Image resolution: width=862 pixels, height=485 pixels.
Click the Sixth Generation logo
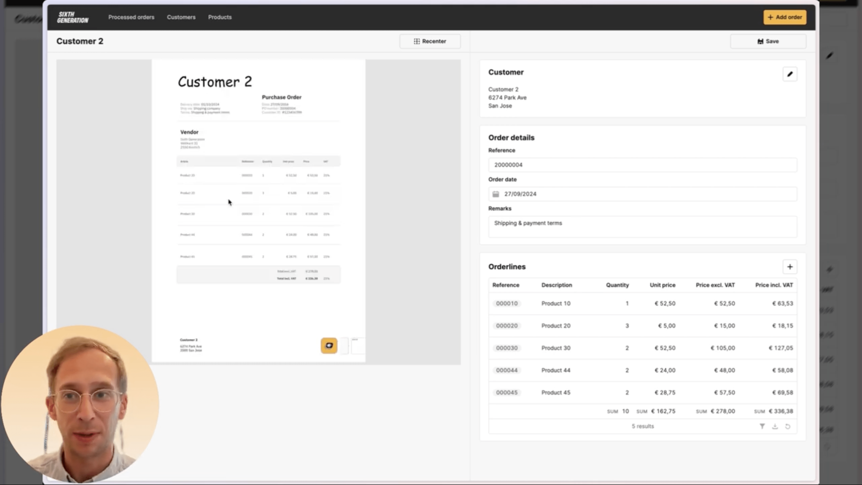pyautogui.click(x=73, y=17)
